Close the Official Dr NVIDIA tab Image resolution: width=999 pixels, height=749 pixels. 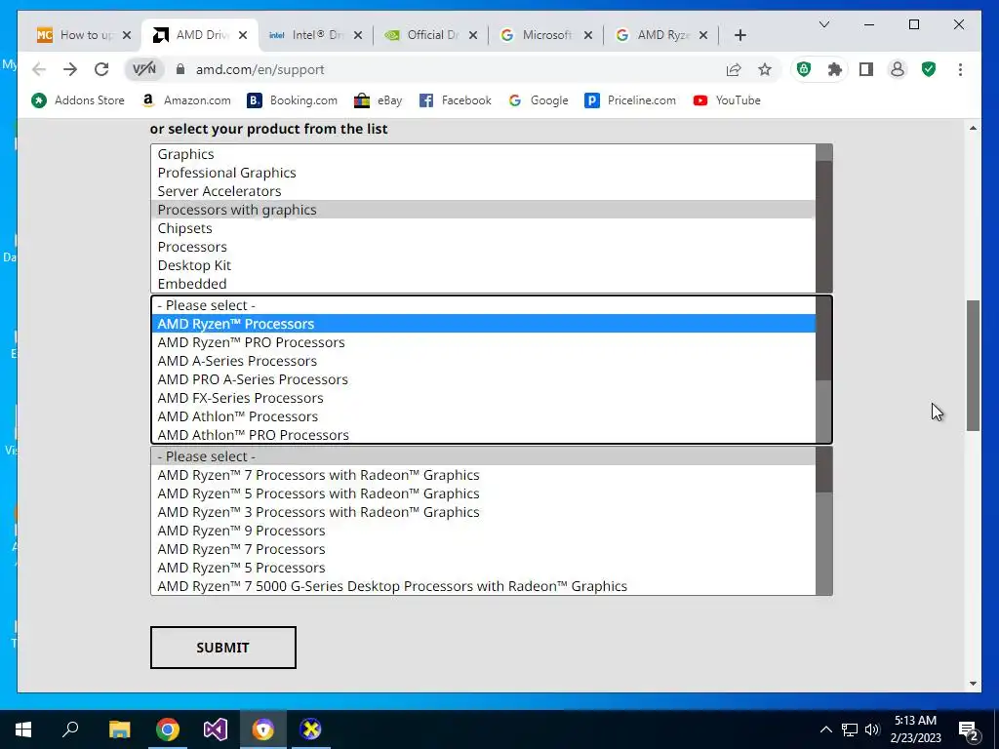click(x=473, y=35)
